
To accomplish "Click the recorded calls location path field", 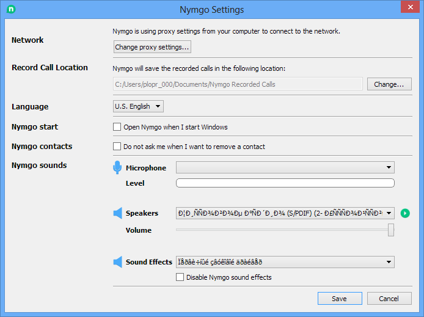I will 238,84.
